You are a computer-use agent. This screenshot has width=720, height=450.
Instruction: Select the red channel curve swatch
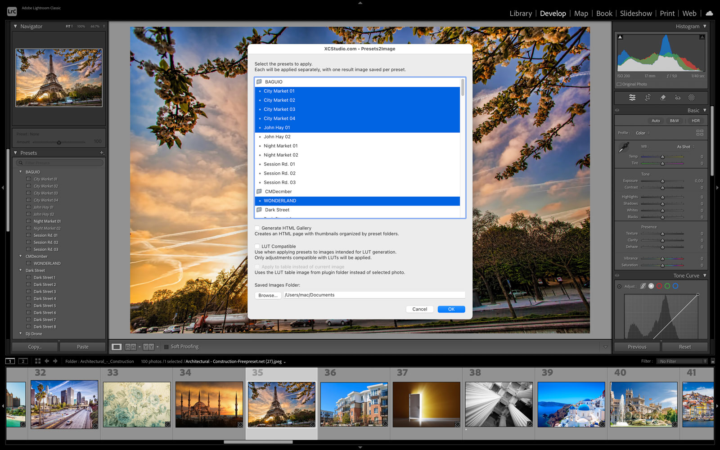pos(659,286)
